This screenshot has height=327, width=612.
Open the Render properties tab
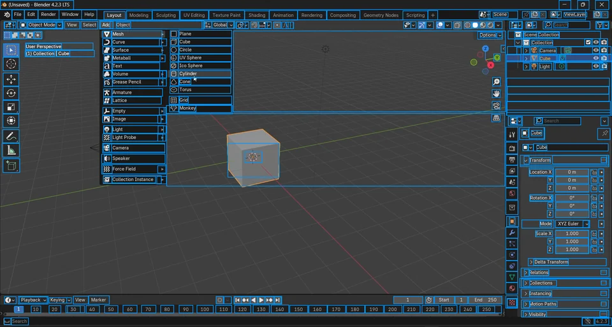click(512, 149)
